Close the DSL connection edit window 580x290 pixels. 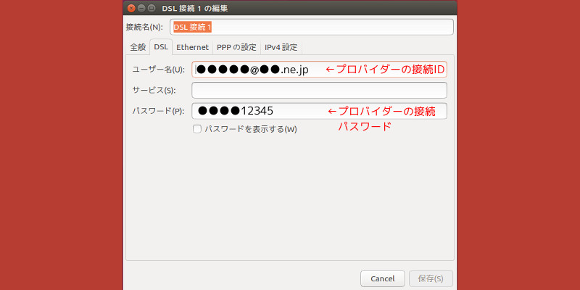point(131,8)
